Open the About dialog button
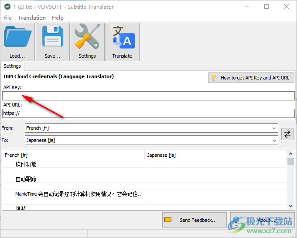 point(263,220)
